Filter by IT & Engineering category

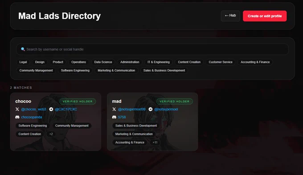(159, 62)
